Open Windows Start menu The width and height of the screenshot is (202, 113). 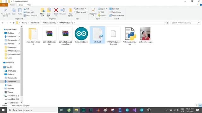pyautogui.click(x=3, y=110)
